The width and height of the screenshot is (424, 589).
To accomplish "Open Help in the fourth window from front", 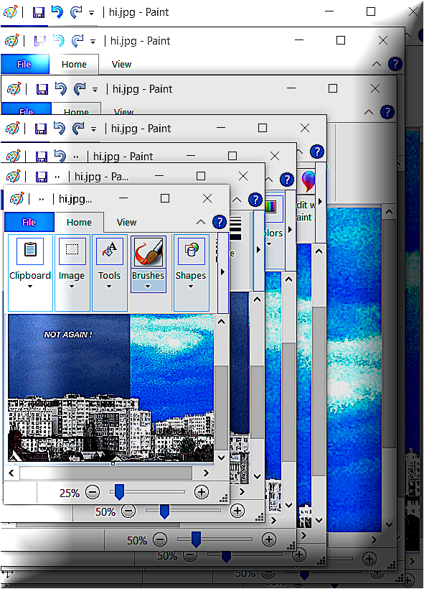I will (317, 152).
